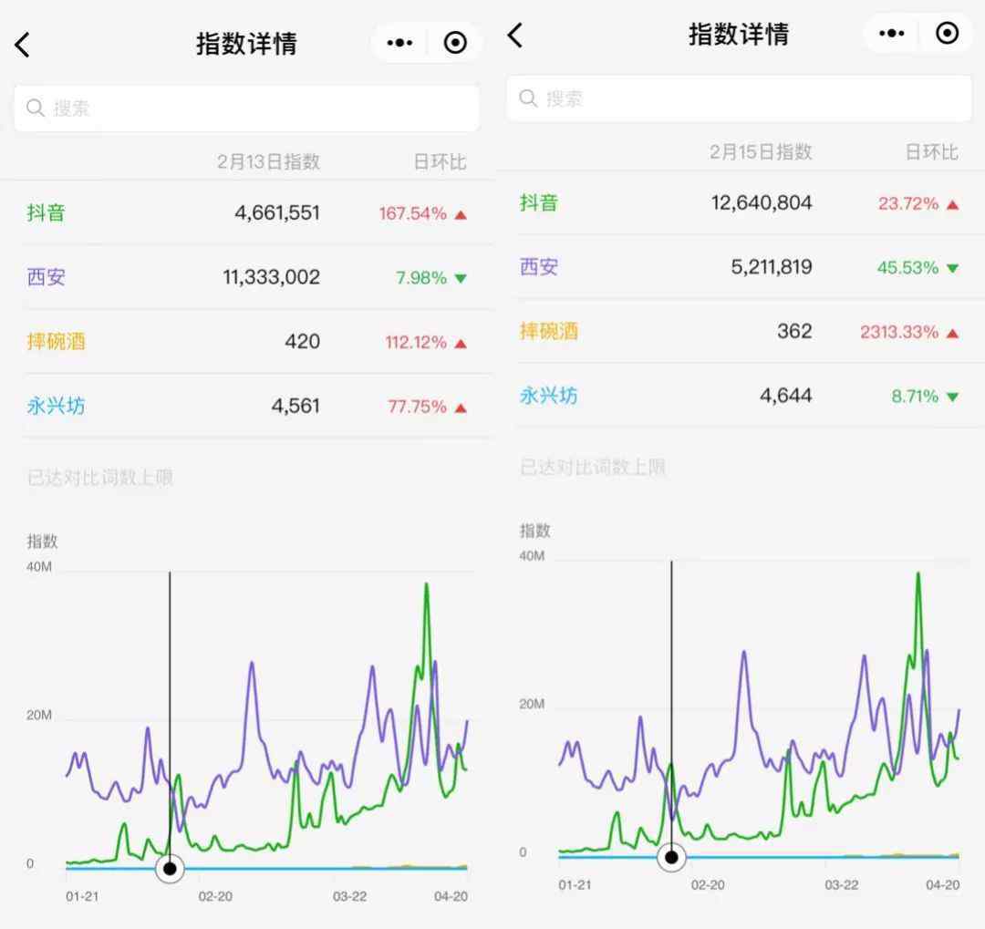Click the search field in left panel
Screen dimensions: 985x929
246,108
